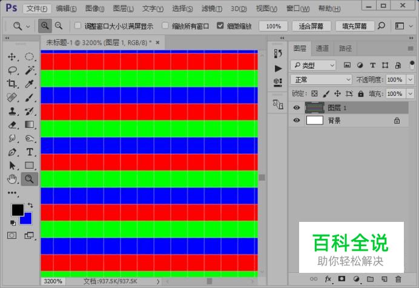Screen dimensions: 419x288
Task: Expand the status bar info arrow
Action: [158, 281]
